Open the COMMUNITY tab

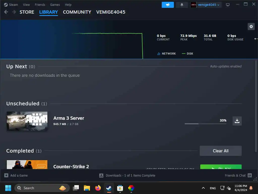pyautogui.click(x=77, y=12)
